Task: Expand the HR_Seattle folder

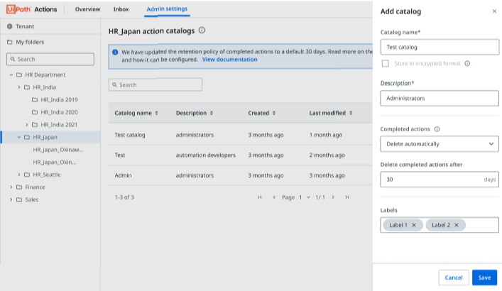Action: tap(19, 175)
